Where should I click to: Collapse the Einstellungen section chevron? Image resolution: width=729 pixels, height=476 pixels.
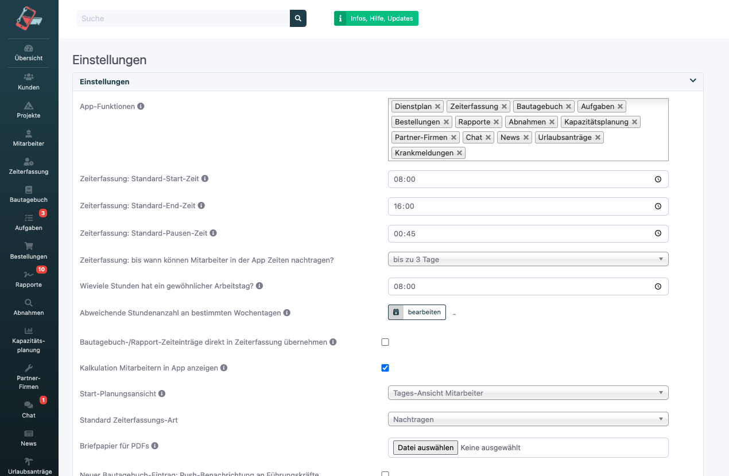[692, 80]
